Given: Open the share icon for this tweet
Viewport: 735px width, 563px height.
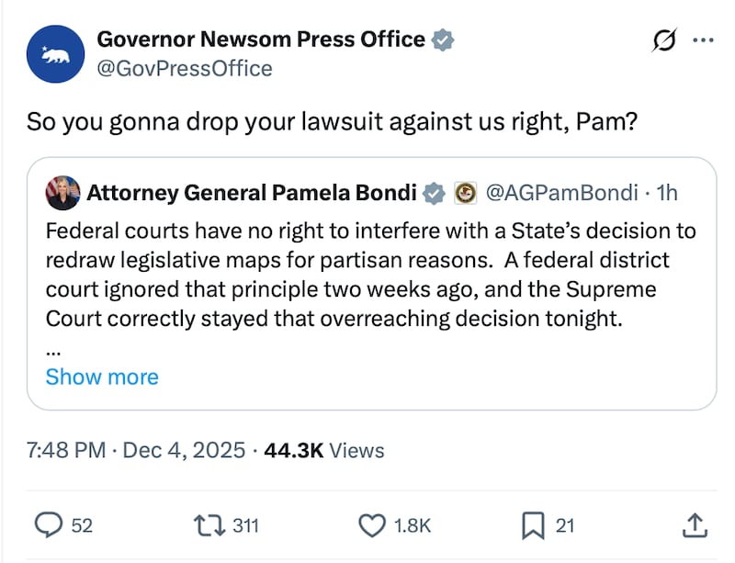Looking at the screenshot, I should click(696, 524).
